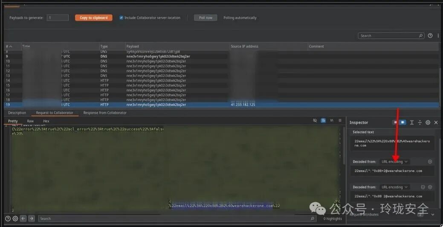Toggle Include Collaborator server location checkbox
This screenshot has height=227, width=443.
121,17
